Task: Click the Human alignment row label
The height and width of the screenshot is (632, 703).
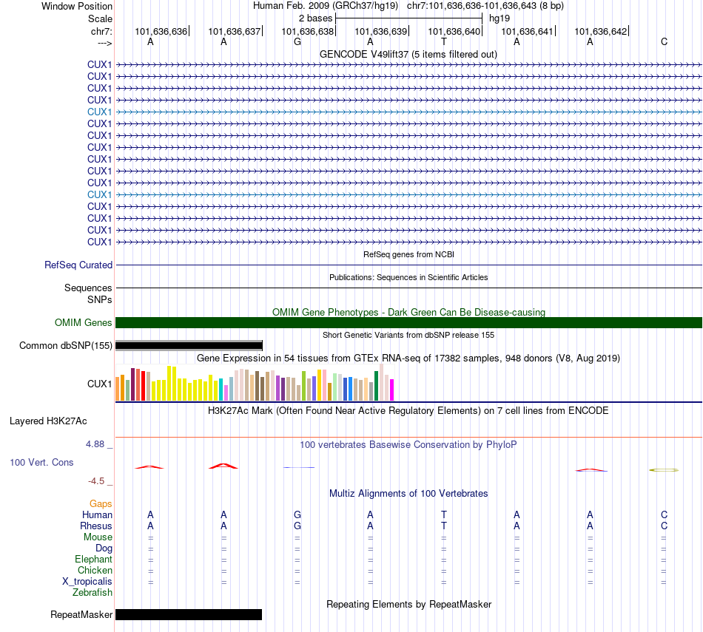Action: [97, 514]
